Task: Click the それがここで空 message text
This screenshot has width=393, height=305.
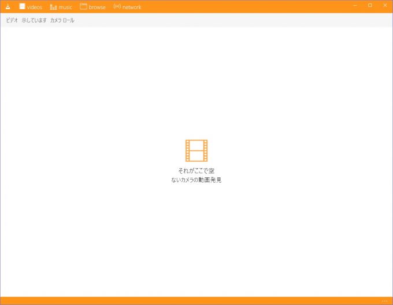Action: (196, 171)
